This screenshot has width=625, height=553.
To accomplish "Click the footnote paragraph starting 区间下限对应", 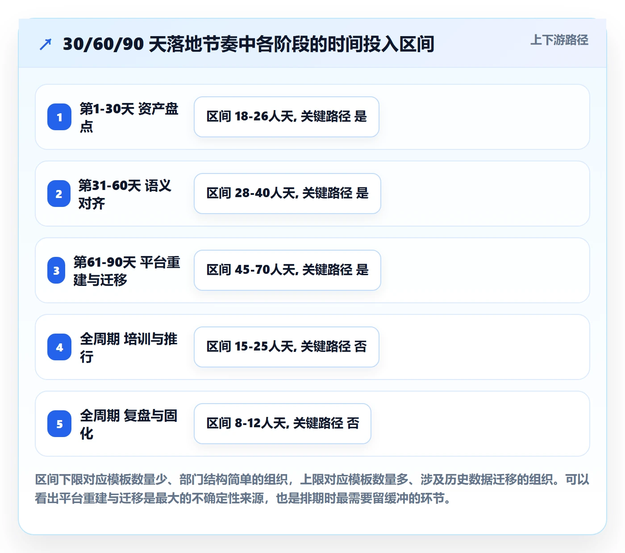I will [312, 489].
